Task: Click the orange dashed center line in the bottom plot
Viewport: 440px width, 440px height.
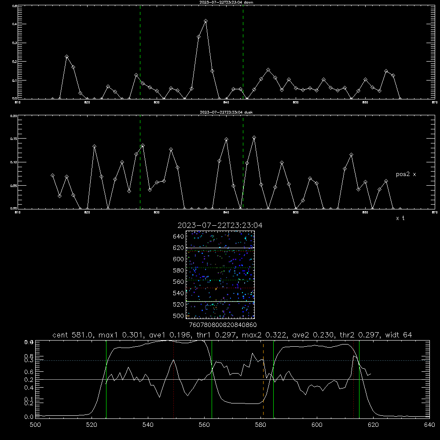Action: point(263,379)
